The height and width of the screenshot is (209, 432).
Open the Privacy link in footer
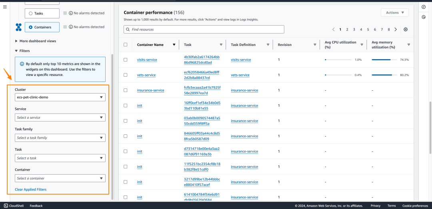point(376,206)
